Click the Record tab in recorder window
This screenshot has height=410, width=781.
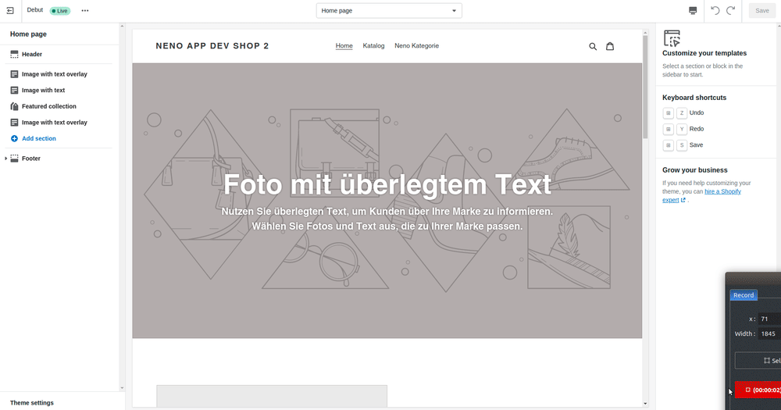[744, 295]
